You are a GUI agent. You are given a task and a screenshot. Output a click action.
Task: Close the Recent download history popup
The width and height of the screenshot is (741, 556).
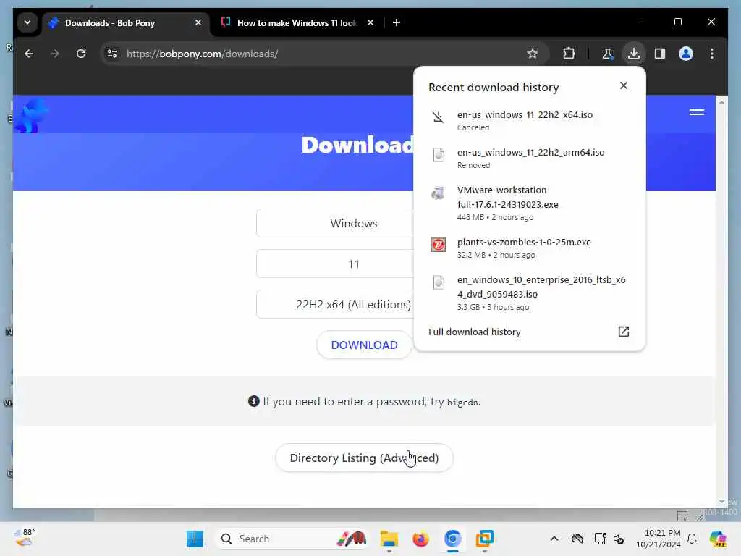point(624,85)
